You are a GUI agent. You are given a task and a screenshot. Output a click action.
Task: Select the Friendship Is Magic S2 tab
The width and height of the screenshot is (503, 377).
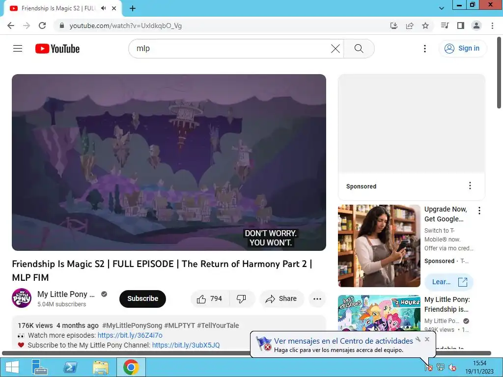point(58,8)
